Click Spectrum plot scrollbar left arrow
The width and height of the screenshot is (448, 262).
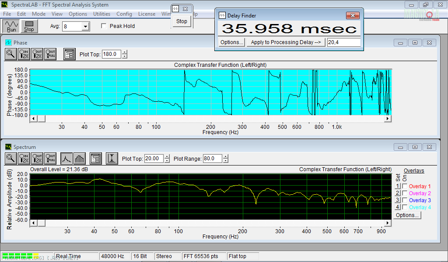pos(34,223)
